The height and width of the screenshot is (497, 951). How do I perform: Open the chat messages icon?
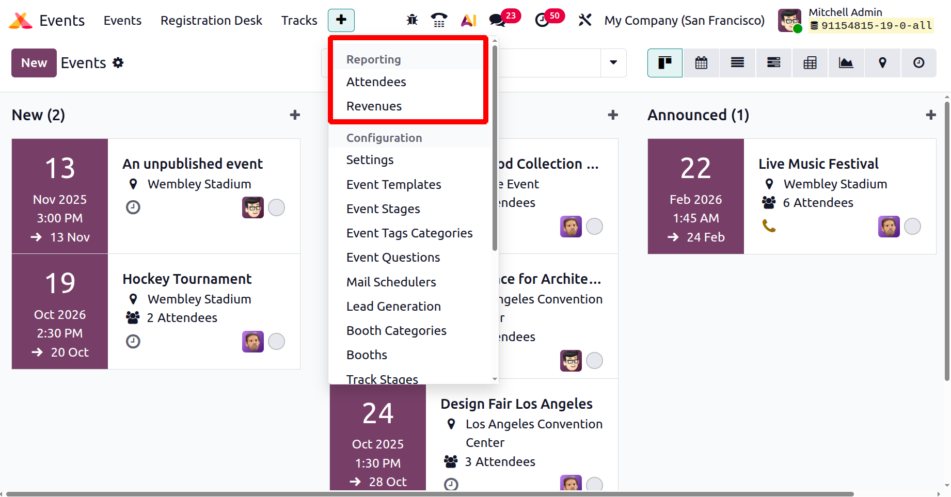(x=498, y=20)
